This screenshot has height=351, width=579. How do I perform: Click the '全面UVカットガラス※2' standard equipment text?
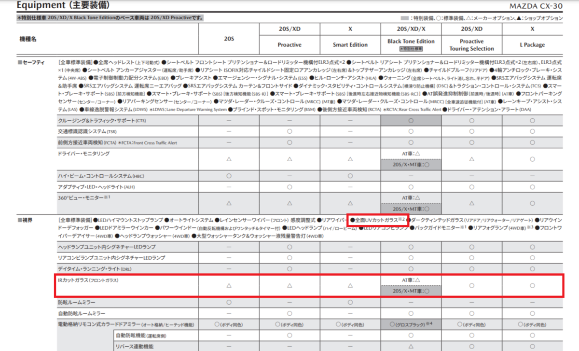click(x=379, y=220)
